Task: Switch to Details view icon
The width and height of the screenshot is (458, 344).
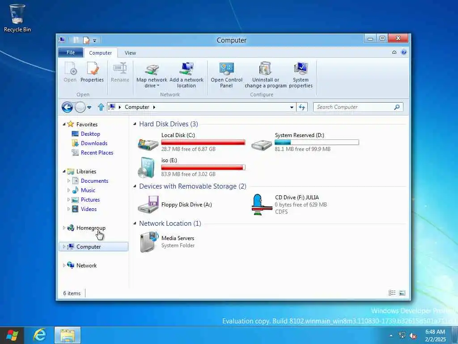Action: pyautogui.click(x=392, y=293)
